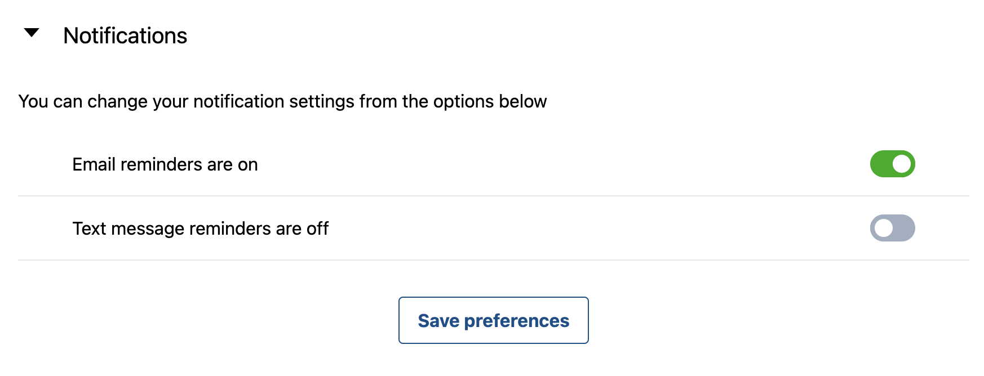Save the notification preferences
The image size is (984, 376).
(493, 320)
